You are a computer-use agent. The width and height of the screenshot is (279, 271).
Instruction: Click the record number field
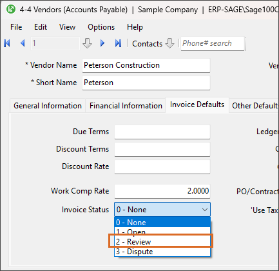55,43
